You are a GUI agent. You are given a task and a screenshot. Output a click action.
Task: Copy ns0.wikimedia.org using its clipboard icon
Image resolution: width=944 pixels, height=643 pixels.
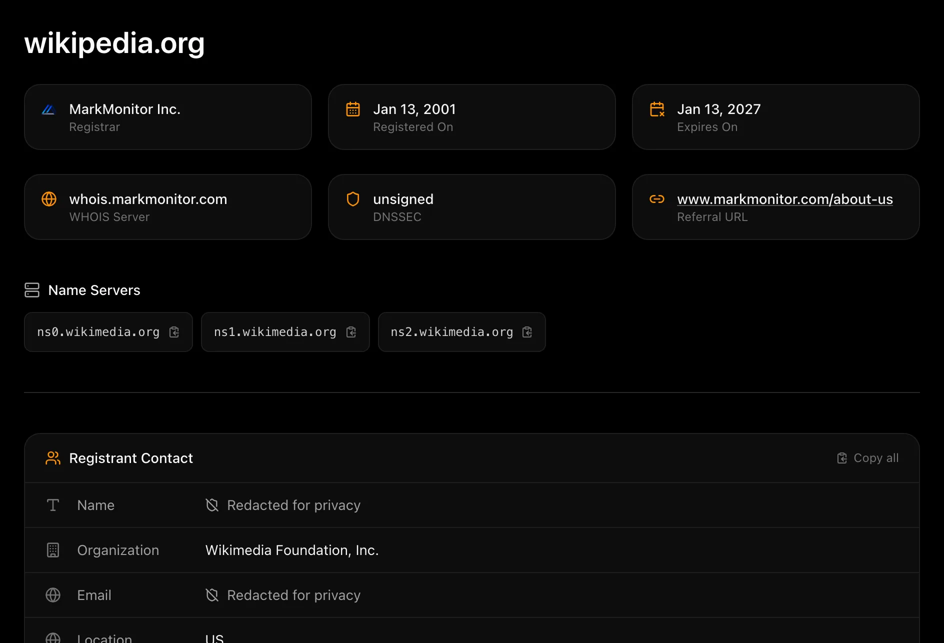coord(174,332)
